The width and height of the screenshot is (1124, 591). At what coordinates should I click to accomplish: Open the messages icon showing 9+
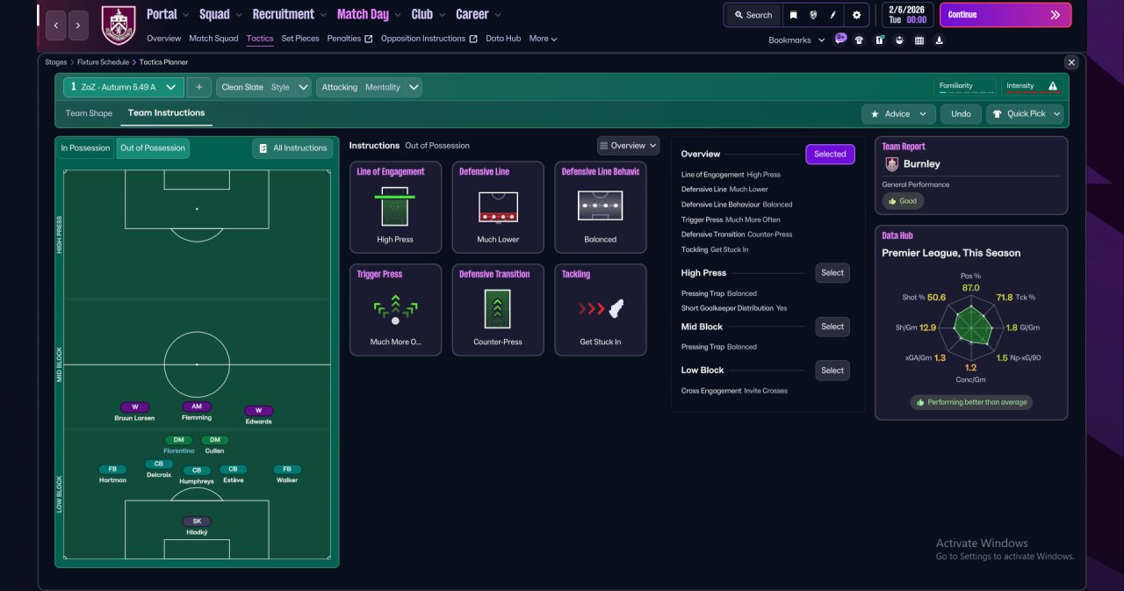(x=840, y=39)
